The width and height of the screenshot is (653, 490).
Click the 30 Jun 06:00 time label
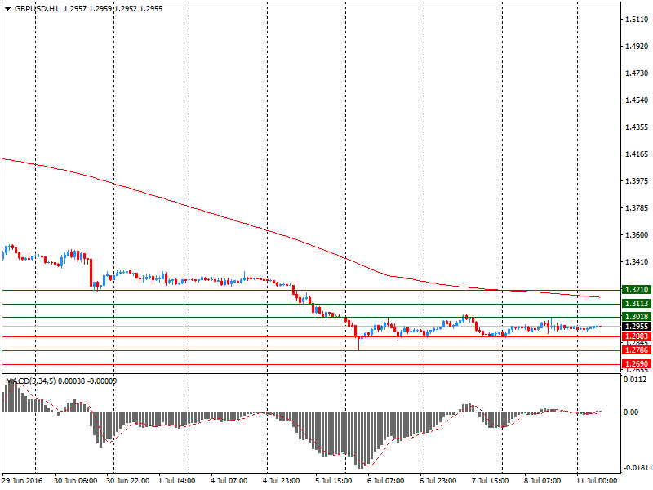[x=75, y=481]
